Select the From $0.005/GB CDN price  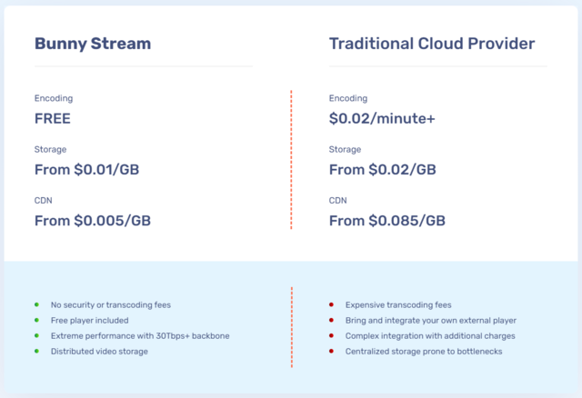93,221
